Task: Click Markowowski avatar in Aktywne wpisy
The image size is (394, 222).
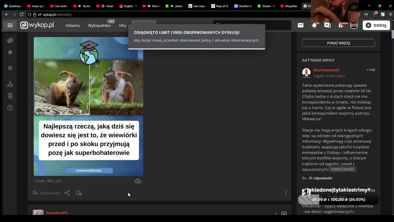Action: click(x=306, y=72)
